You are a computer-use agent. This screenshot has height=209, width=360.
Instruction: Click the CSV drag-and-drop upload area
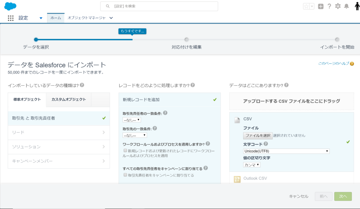[x=291, y=101]
